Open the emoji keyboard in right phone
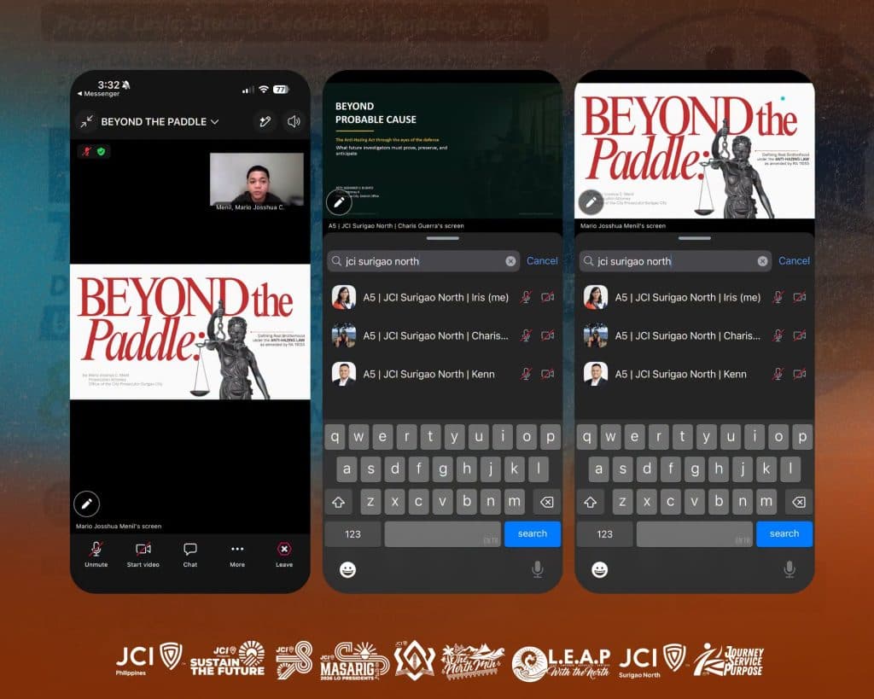This screenshot has width=874, height=699. [600, 569]
